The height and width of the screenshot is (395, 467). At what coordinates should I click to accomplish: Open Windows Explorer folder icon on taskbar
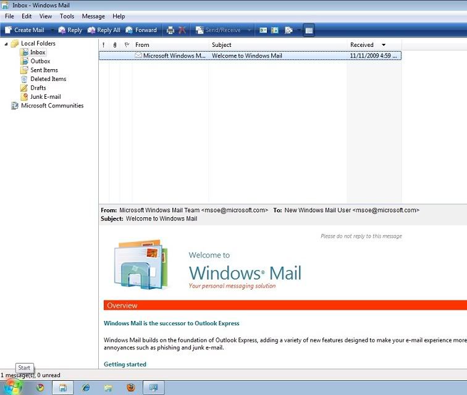click(108, 388)
